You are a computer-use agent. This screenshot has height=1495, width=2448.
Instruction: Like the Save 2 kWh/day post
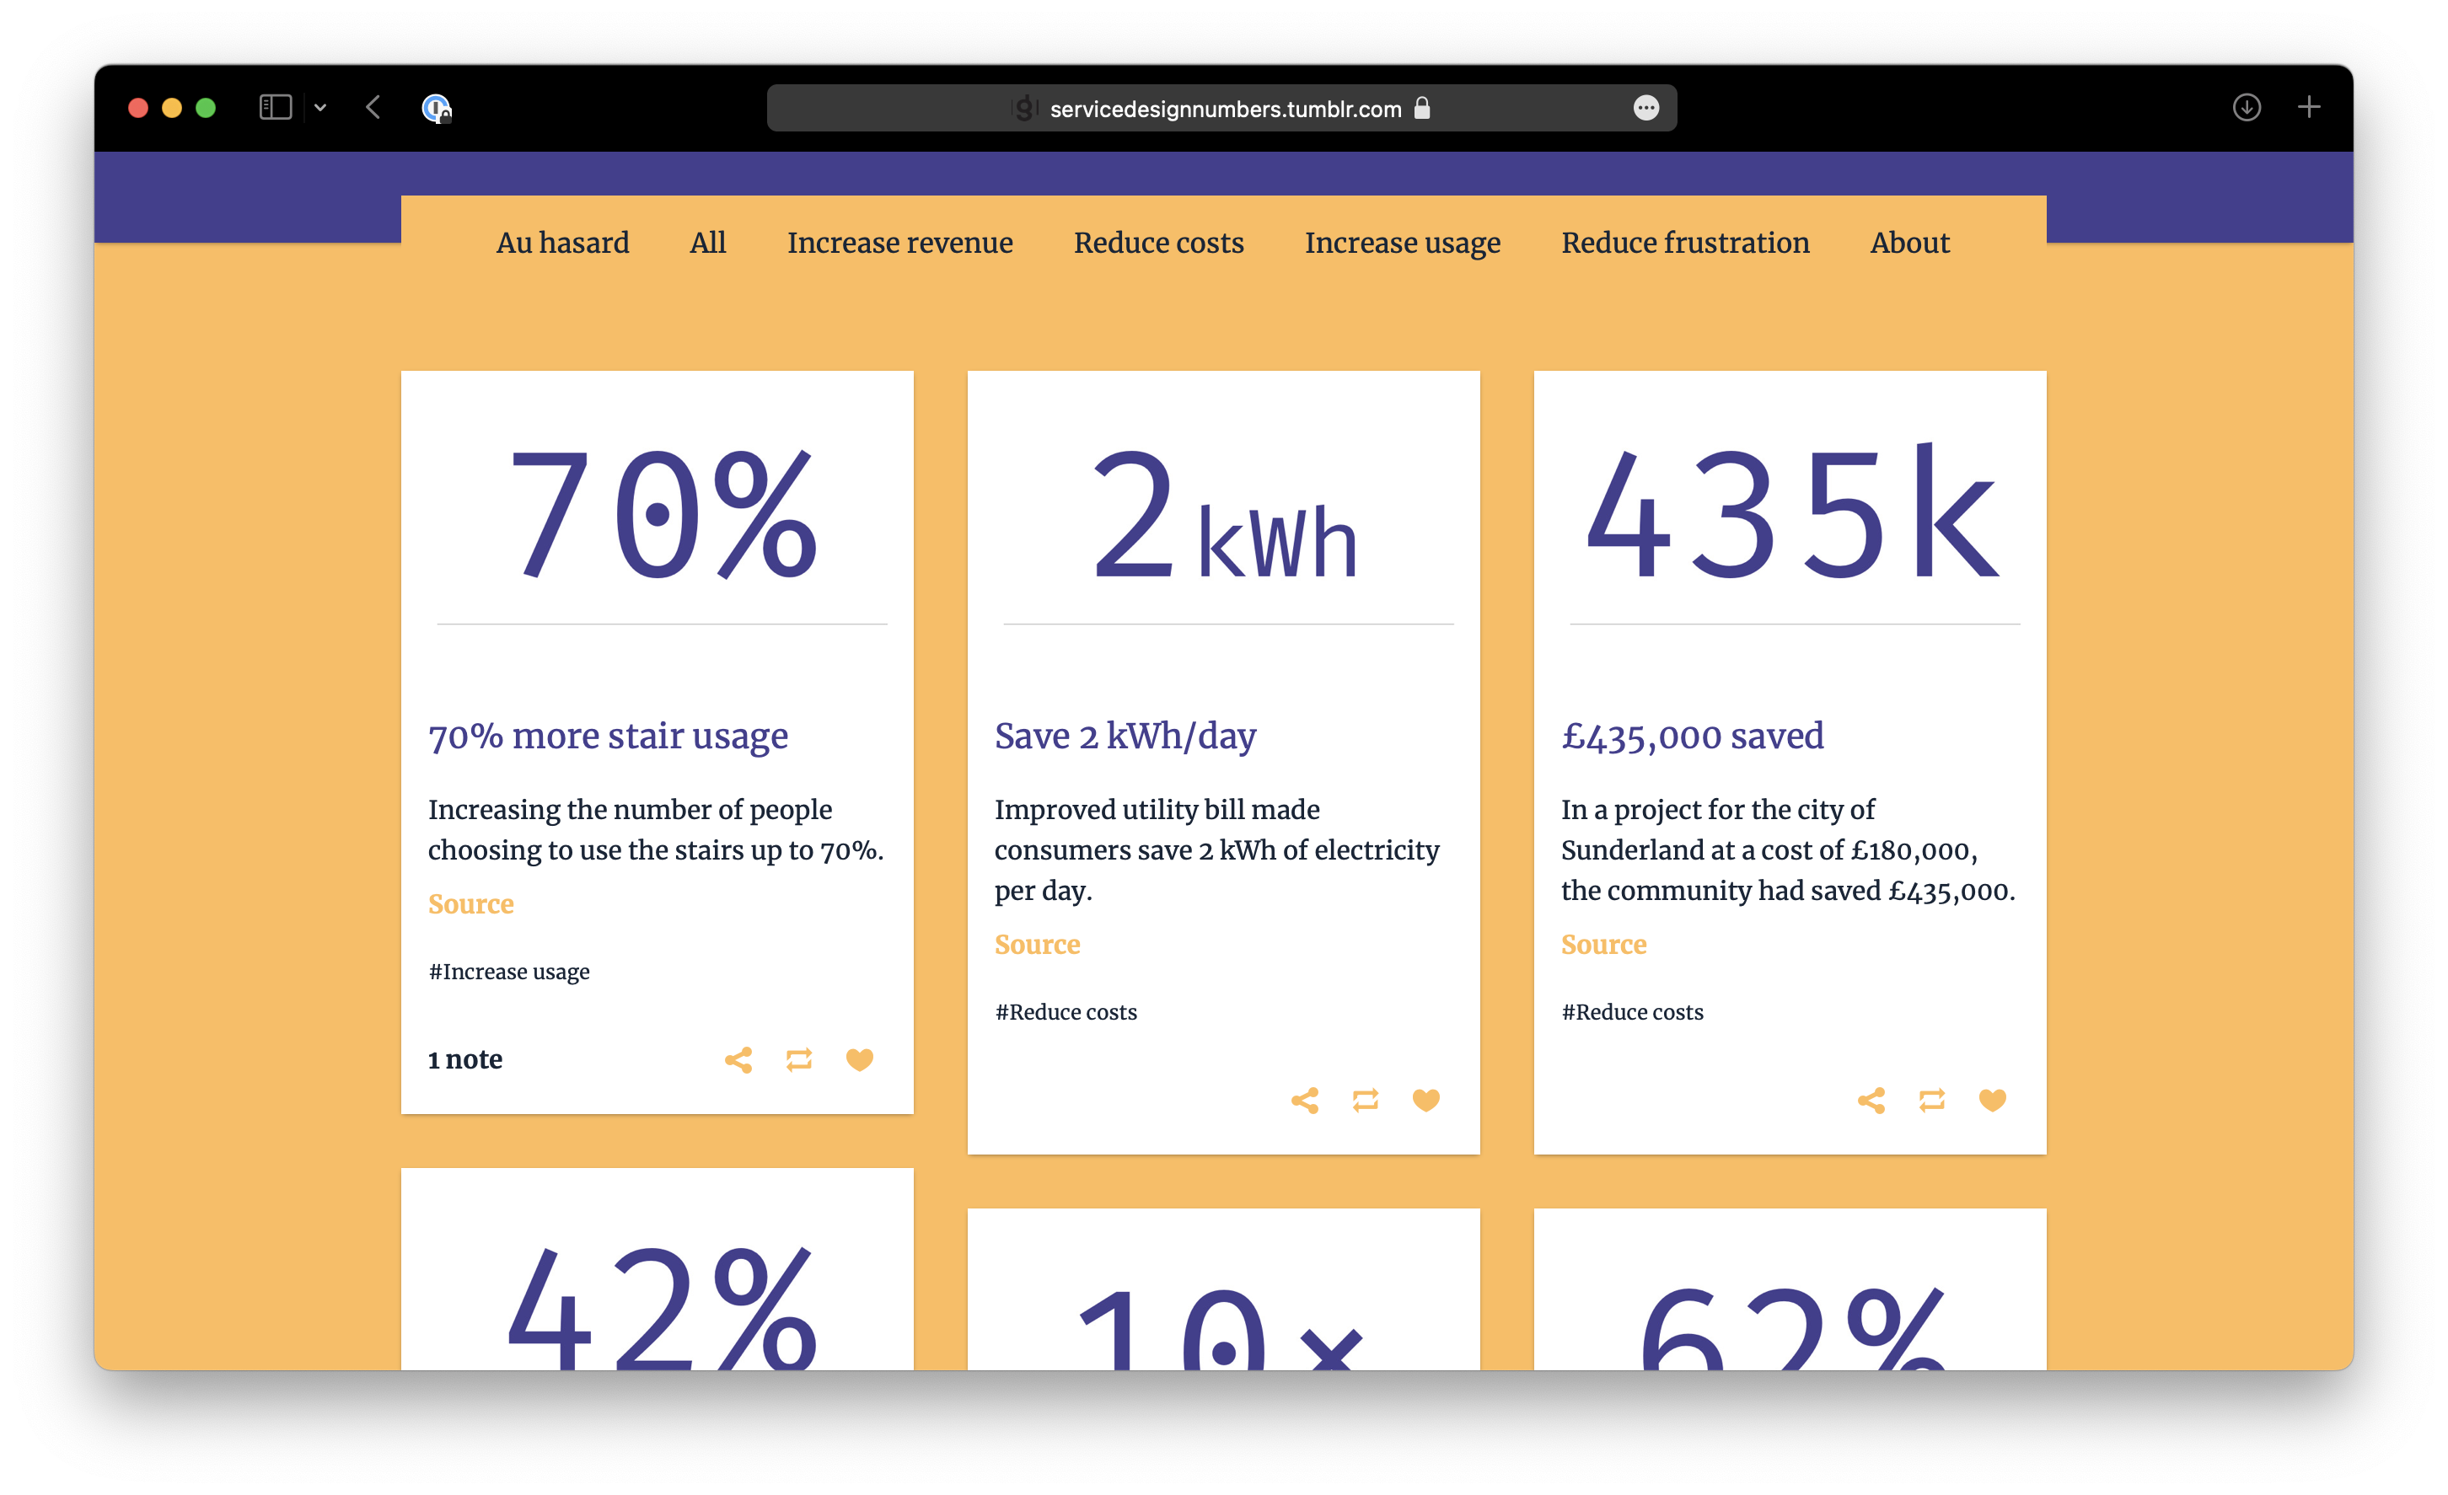(x=1425, y=1101)
